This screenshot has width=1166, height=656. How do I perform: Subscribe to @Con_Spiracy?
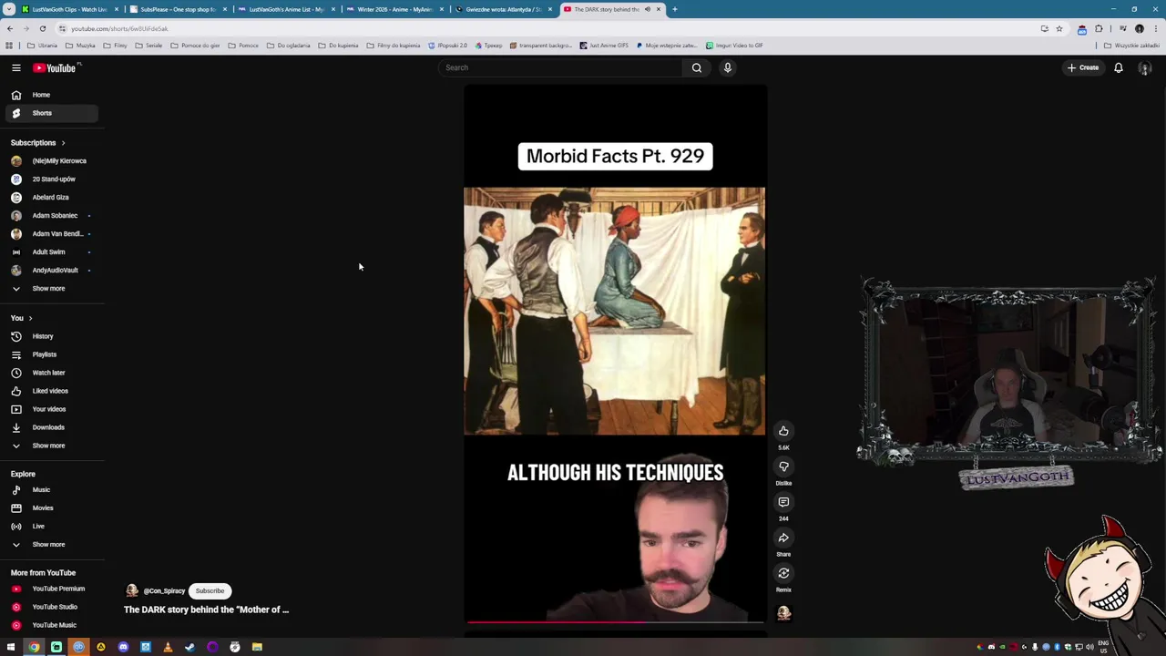click(x=210, y=590)
